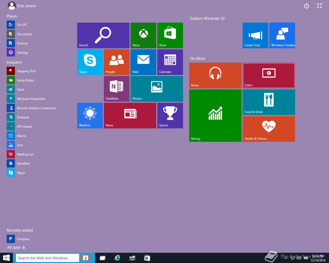Open the Search tile
The height and width of the screenshot is (263, 329).
103,35
